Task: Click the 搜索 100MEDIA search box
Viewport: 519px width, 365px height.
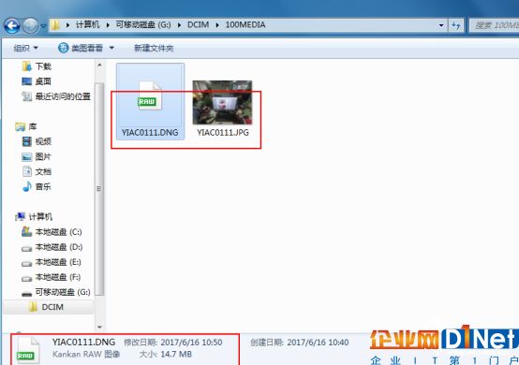Action: [494, 25]
